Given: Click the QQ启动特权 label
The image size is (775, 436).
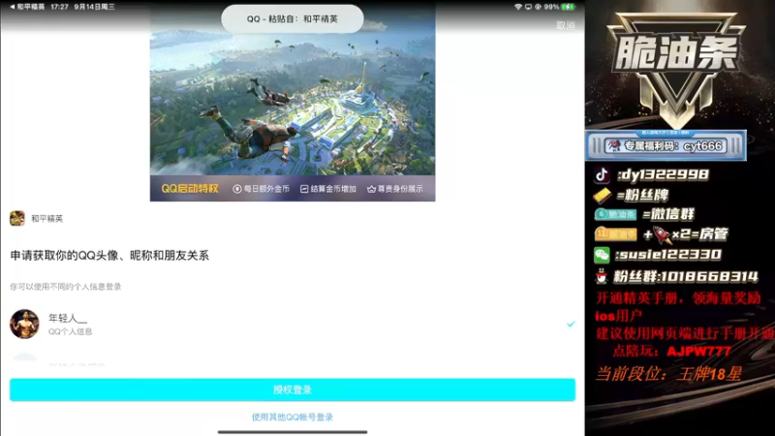Looking at the screenshot, I should [x=189, y=188].
